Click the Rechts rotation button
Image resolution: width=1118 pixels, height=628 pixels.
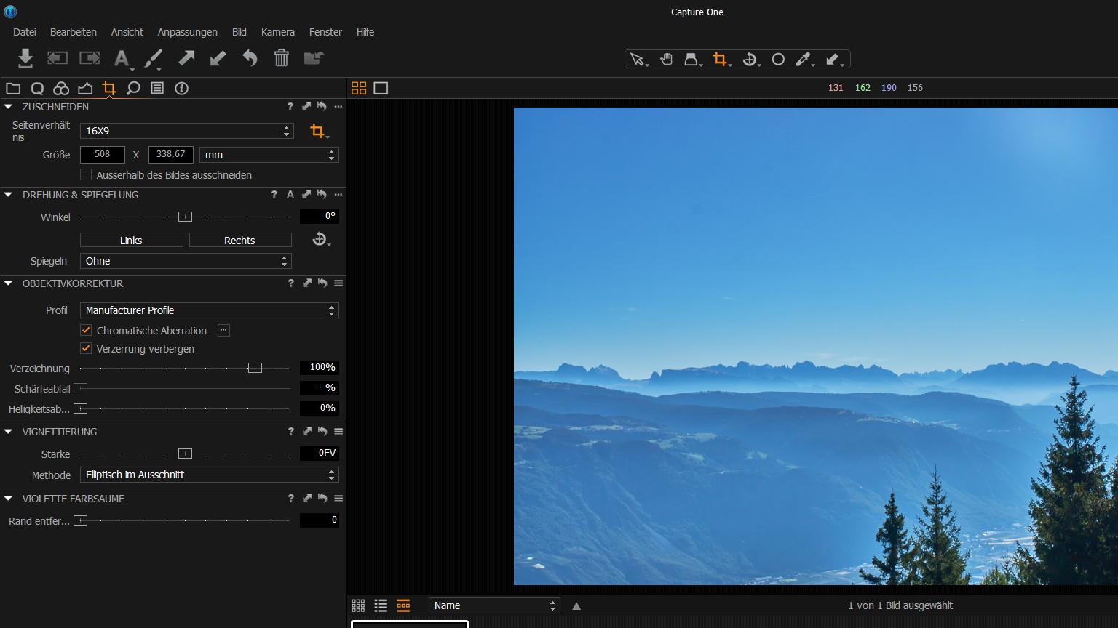coord(240,240)
